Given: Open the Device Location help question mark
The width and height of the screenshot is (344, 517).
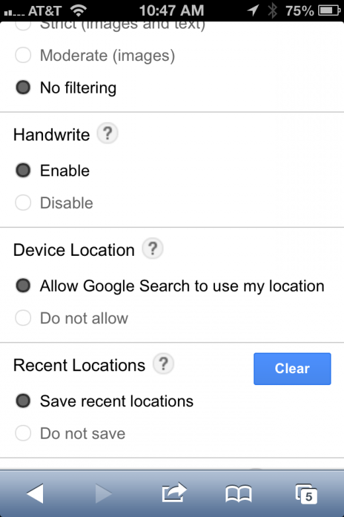Looking at the screenshot, I should pyautogui.click(x=152, y=249).
